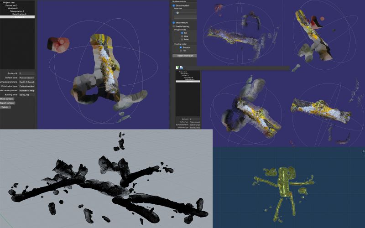
Task: Select the 'Project: test' tree root in the left panel
Action: pos(9,3)
